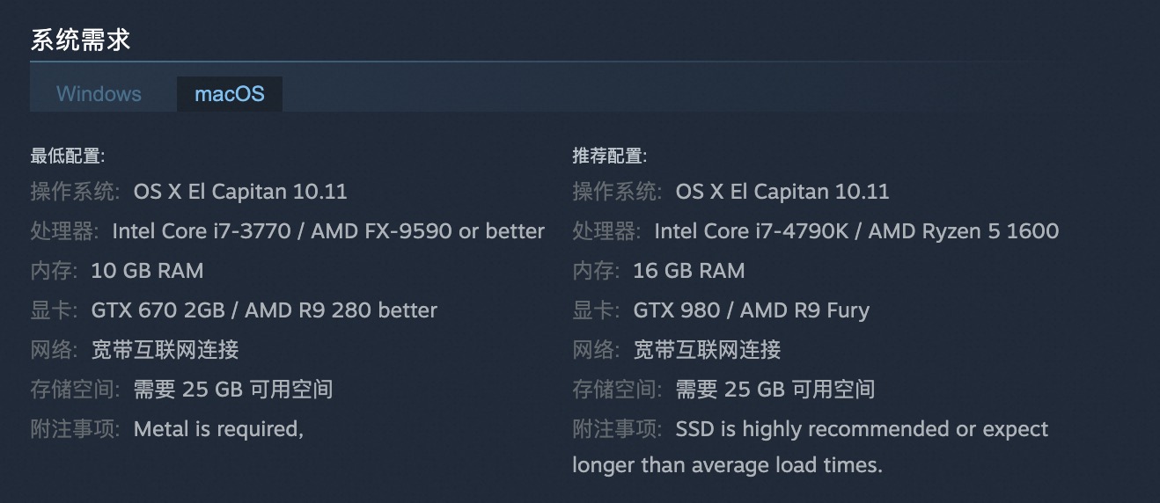Screen dimensions: 1160x503
Task: Click the 需要 25 GB 可用空间 text under 推荐配置
Action: coord(775,390)
